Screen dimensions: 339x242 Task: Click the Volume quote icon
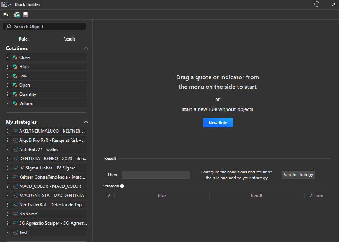point(15,104)
